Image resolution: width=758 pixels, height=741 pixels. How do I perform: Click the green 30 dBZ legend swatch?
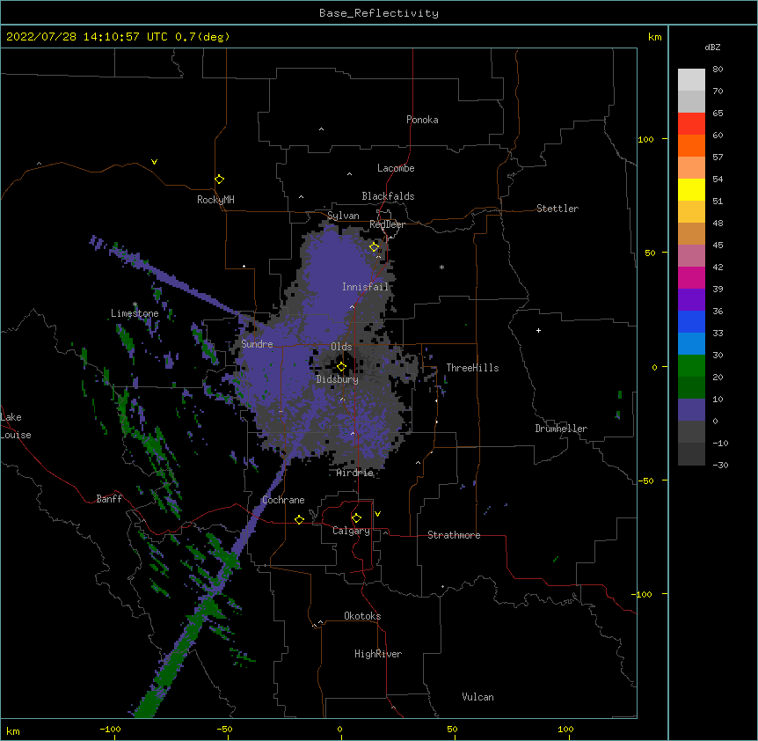[691, 366]
